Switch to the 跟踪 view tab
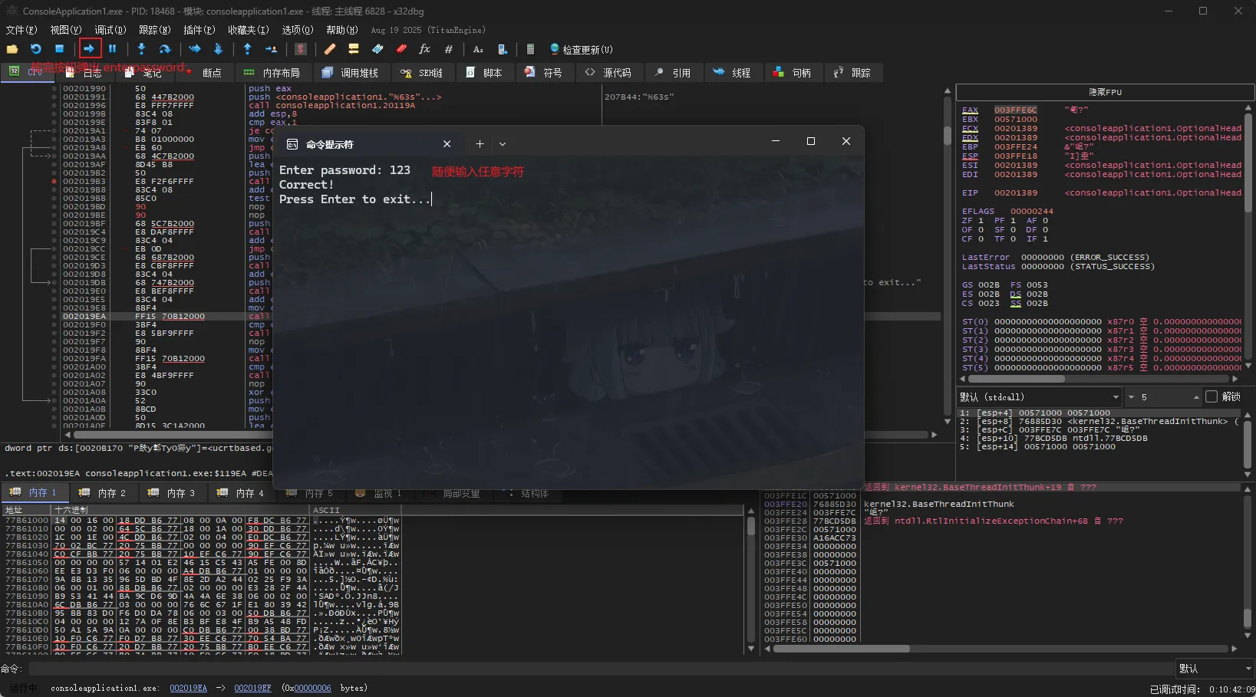 (852, 73)
